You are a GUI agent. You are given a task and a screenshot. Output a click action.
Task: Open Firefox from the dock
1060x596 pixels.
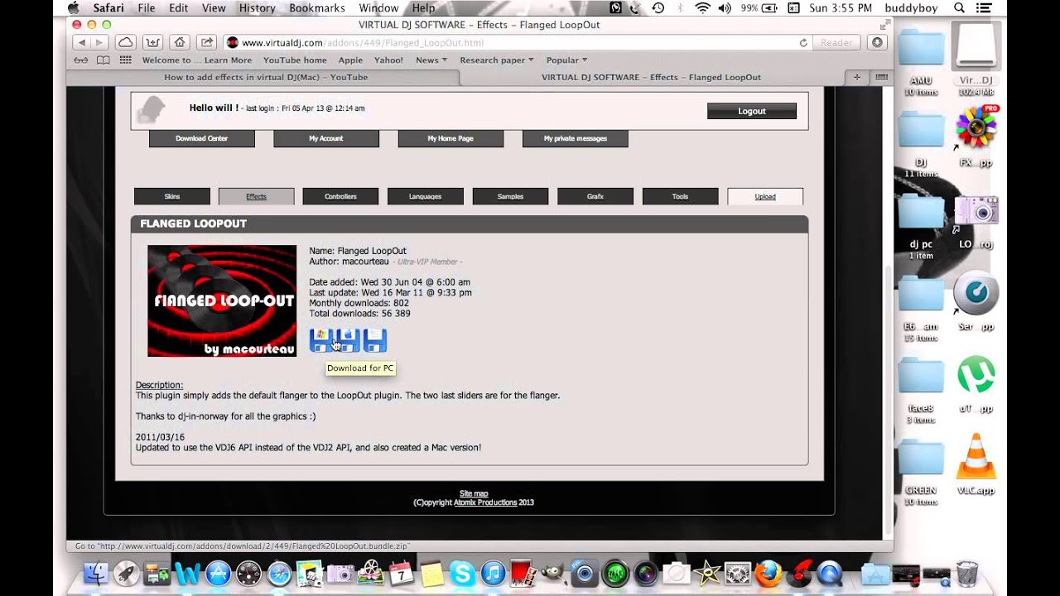coord(768,573)
